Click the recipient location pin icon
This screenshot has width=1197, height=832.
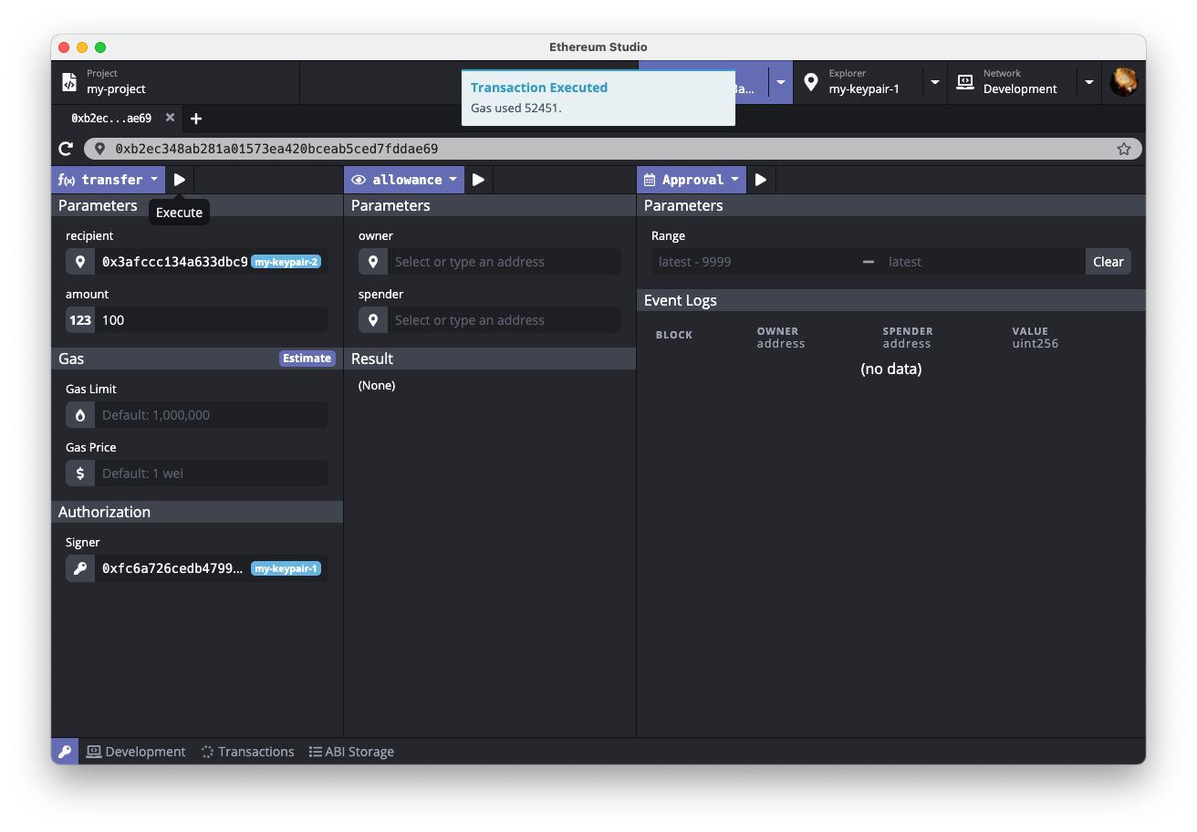[x=80, y=262]
